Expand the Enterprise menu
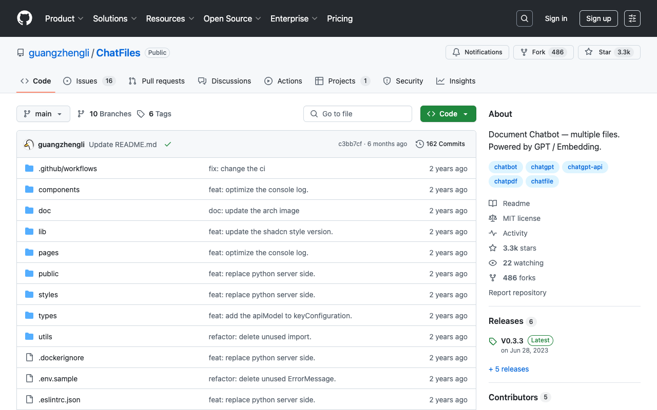The width and height of the screenshot is (657, 410). 294,18
